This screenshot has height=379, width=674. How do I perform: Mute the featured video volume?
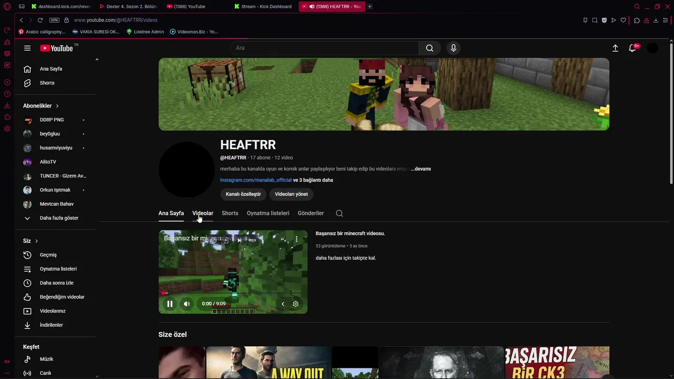tap(186, 304)
